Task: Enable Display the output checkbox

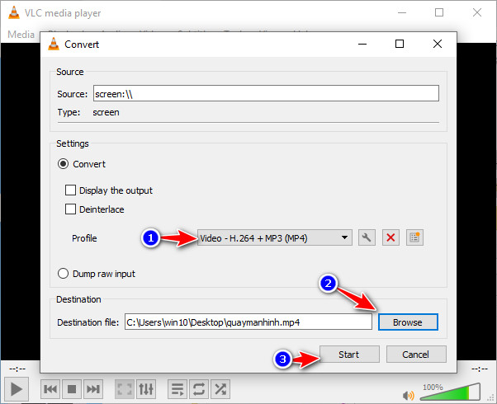Action: click(70, 190)
